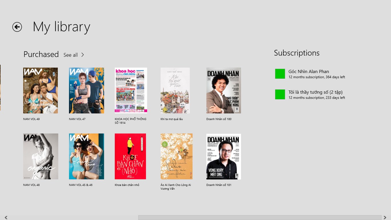Click the My library page title

pos(62,27)
